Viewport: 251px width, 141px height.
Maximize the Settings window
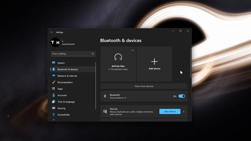point(180,31)
